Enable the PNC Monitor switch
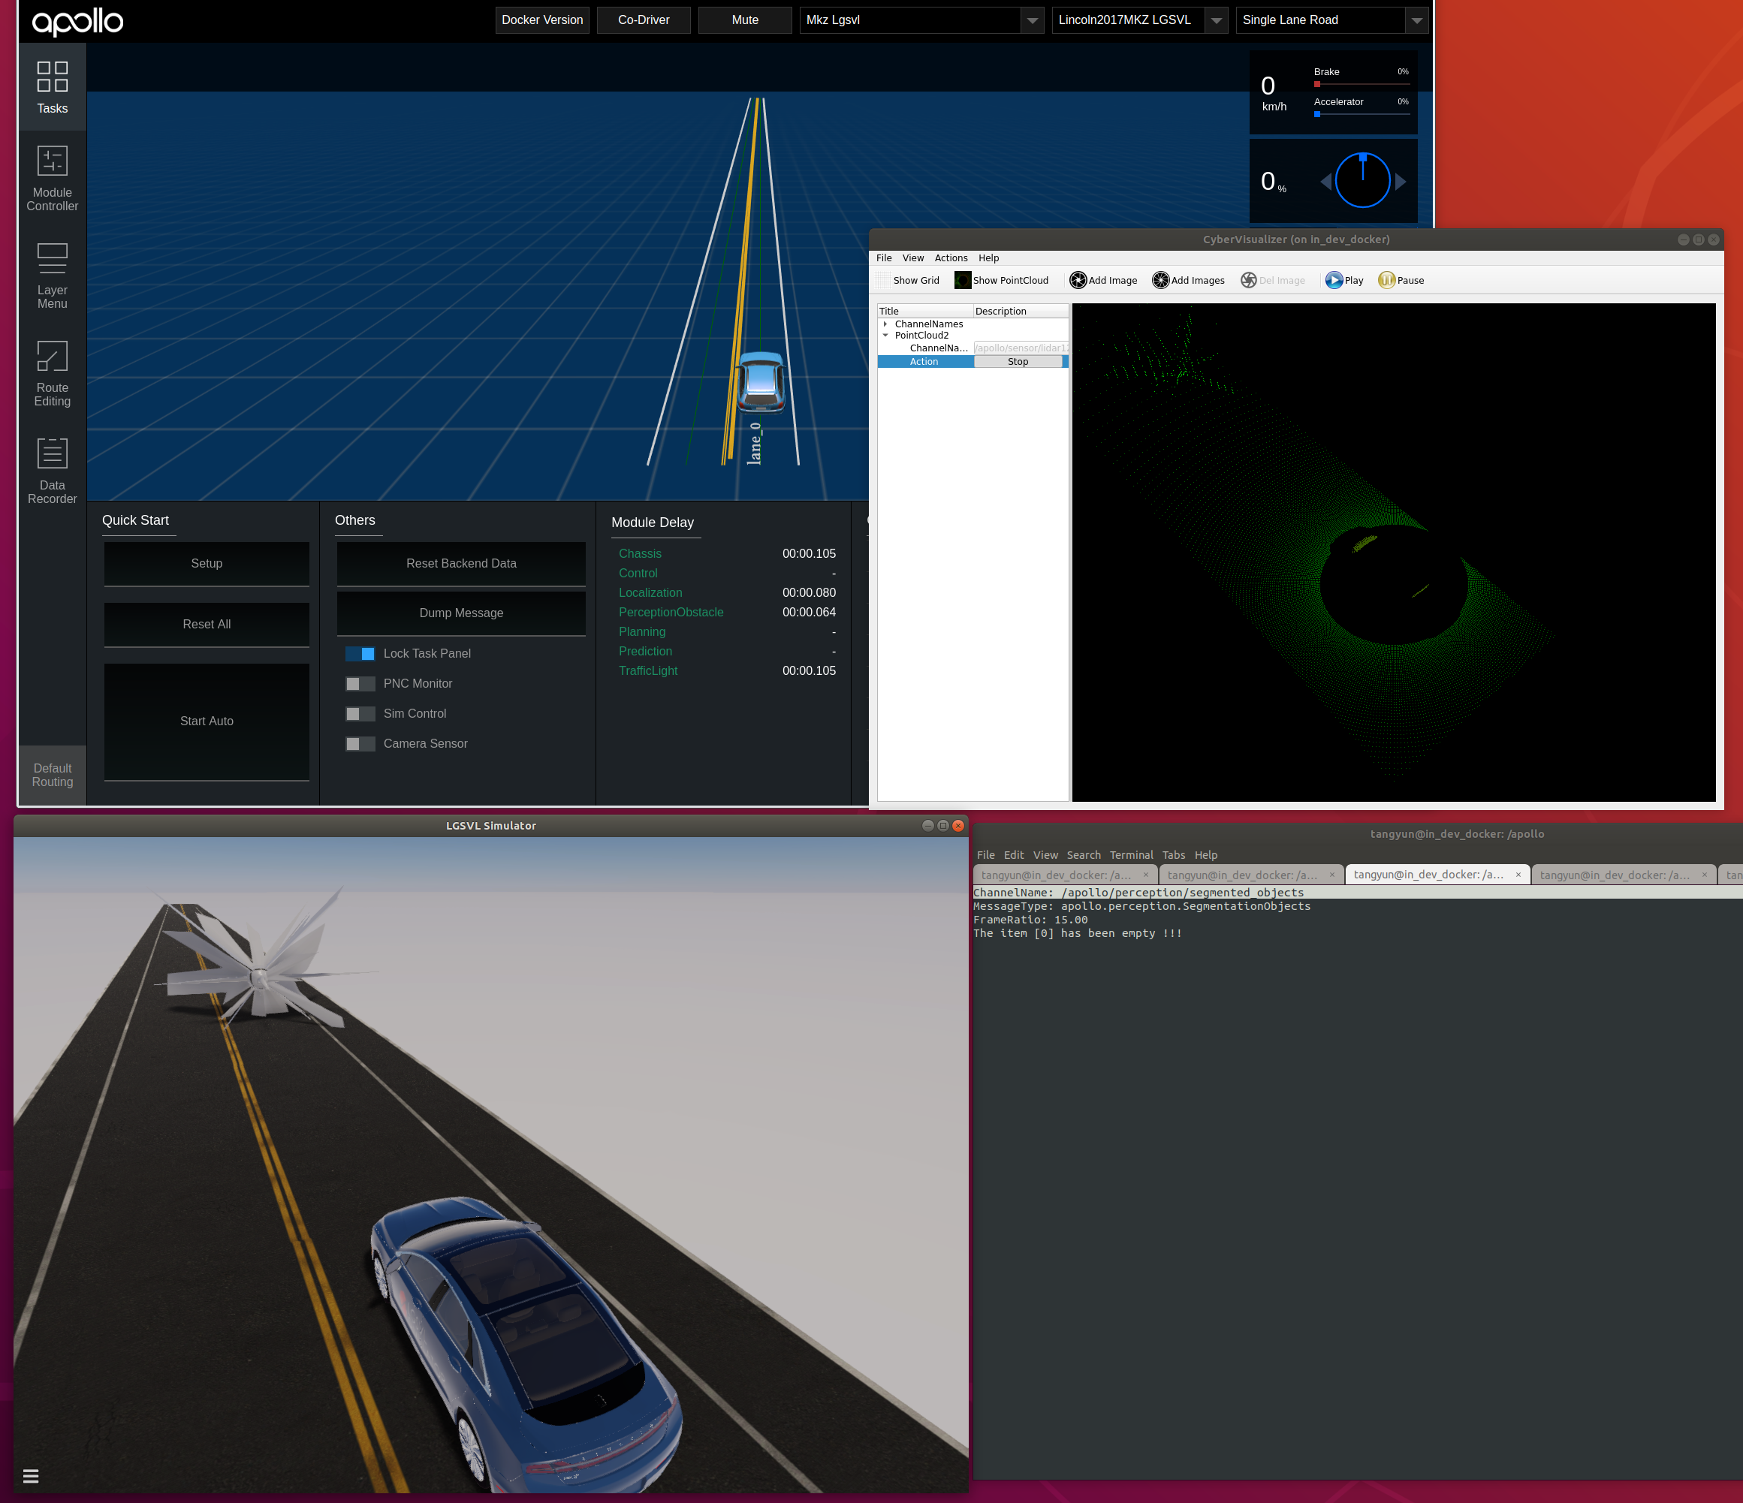Viewport: 1743px width, 1503px height. pyautogui.click(x=360, y=684)
